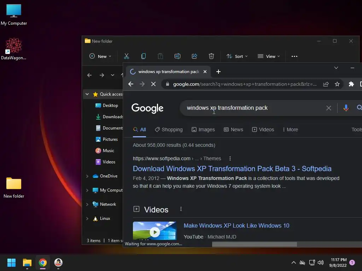Image resolution: width=362 pixels, height=271 pixels.
Task: Open a new Chrome tab
Action: point(218,72)
